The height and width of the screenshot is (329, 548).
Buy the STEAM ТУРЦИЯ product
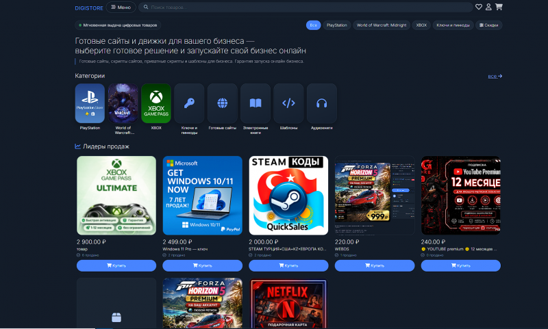(x=288, y=265)
